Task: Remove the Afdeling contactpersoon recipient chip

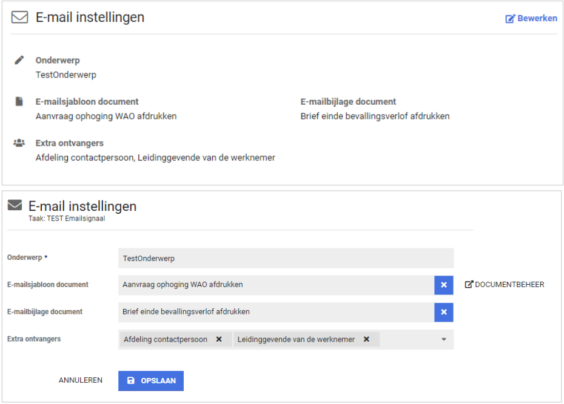Action: [x=219, y=339]
